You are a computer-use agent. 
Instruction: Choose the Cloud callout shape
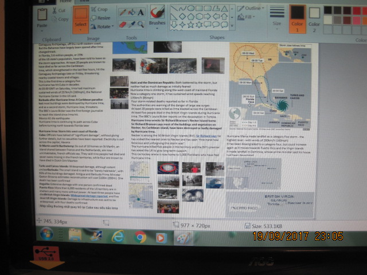coord(224,24)
